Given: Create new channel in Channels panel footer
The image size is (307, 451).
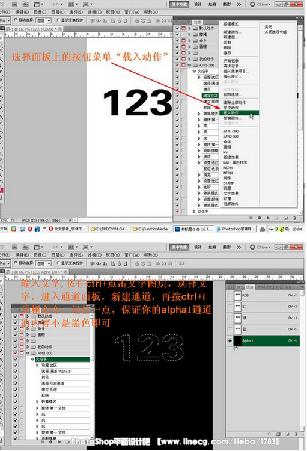Looking at the screenshot, I should [x=287, y=434].
